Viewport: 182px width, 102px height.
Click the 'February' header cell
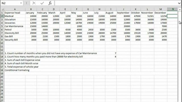(42, 13)
